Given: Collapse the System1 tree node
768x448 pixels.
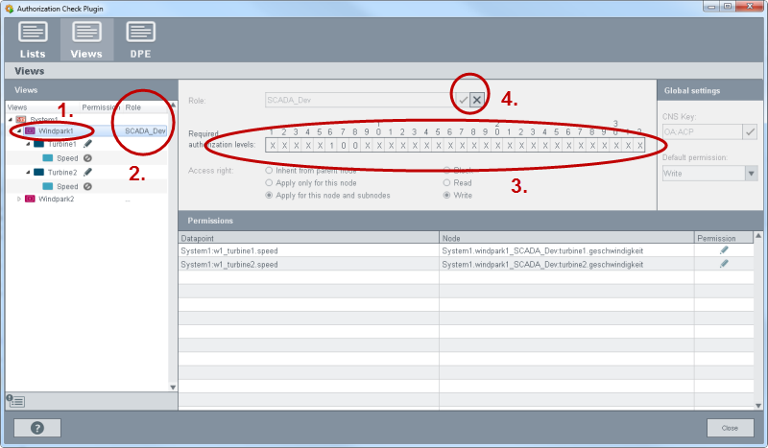Looking at the screenshot, I should coord(11,120).
